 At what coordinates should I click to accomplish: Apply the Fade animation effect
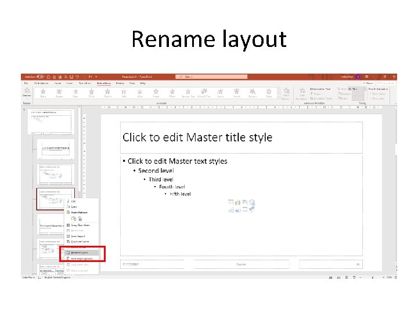point(75,93)
